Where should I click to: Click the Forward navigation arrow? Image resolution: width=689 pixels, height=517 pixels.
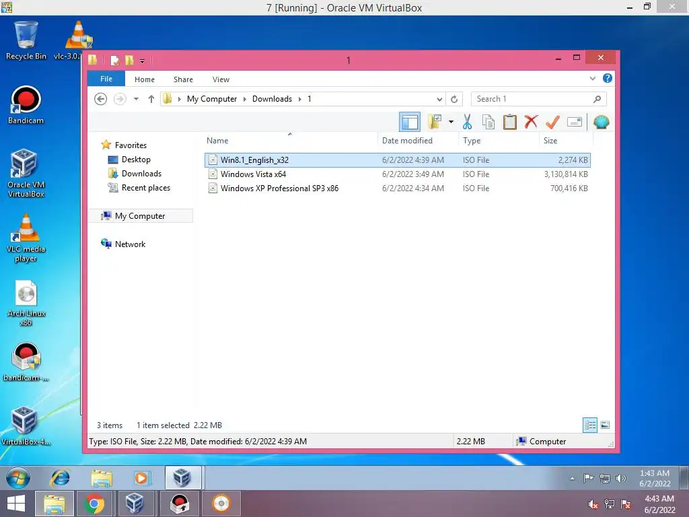[120, 99]
